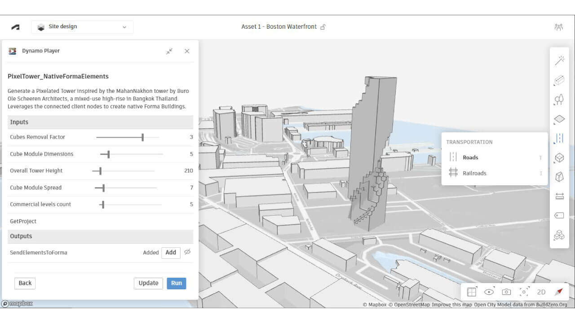This screenshot has height=323, width=575.
Task: Click the Autodesk logo icon
Action: click(15, 27)
